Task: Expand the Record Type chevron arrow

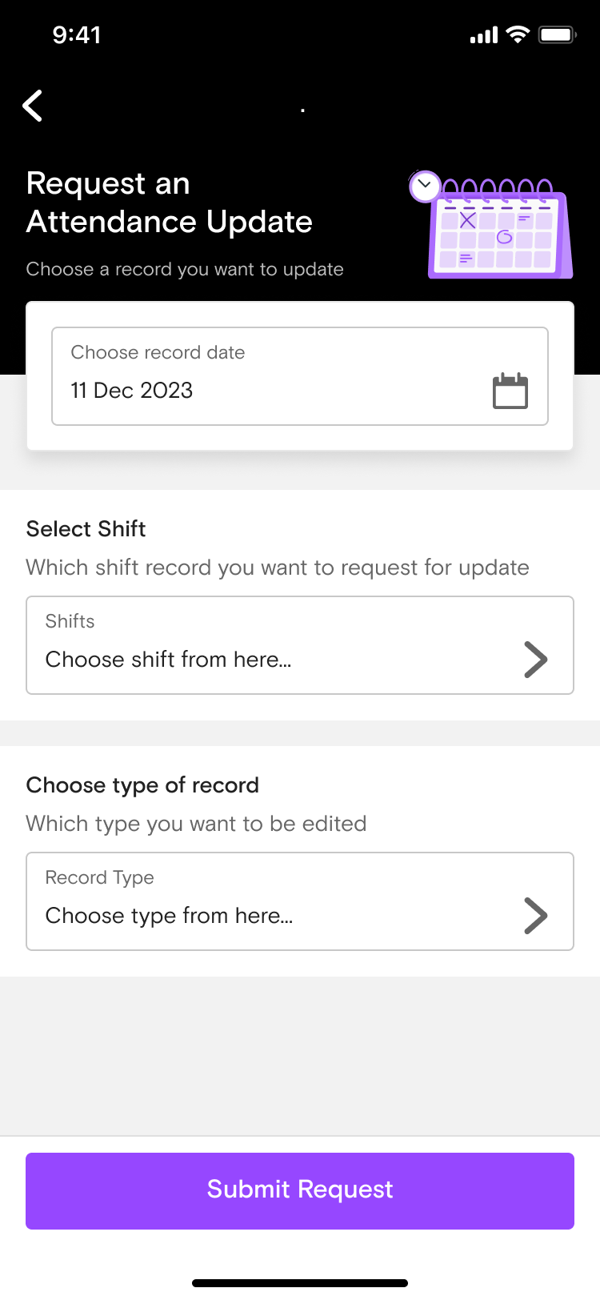Action: tap(535, 916)
